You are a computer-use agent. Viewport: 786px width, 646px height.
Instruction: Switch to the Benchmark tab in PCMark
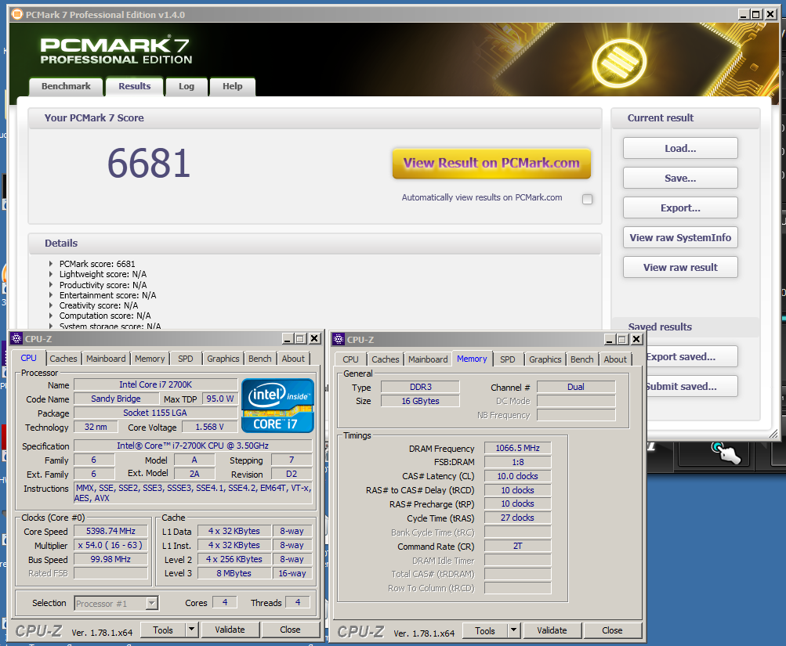click(66, 86)
